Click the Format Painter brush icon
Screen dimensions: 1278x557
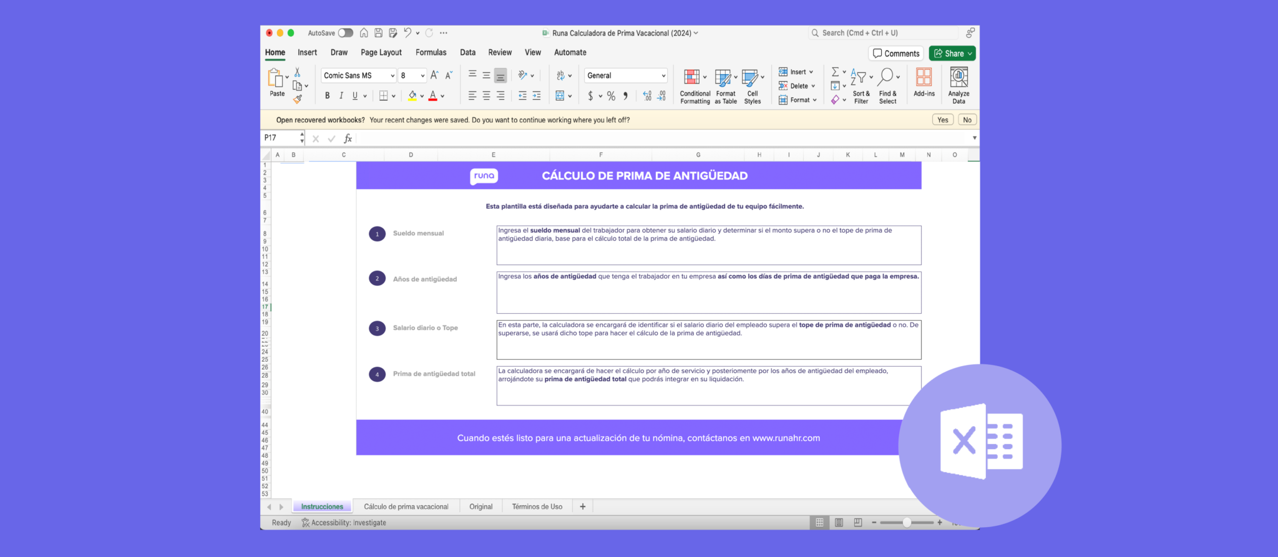[298, 99]
